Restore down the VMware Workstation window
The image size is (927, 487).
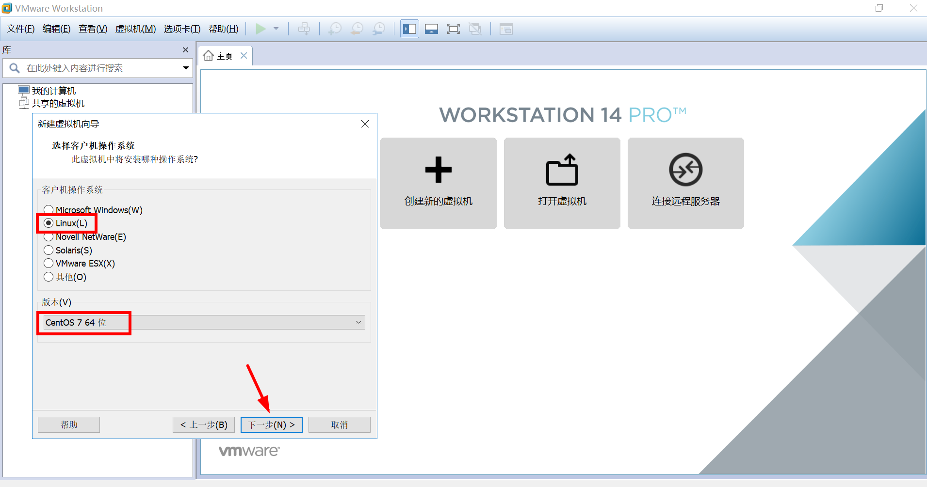click(879, 8)
